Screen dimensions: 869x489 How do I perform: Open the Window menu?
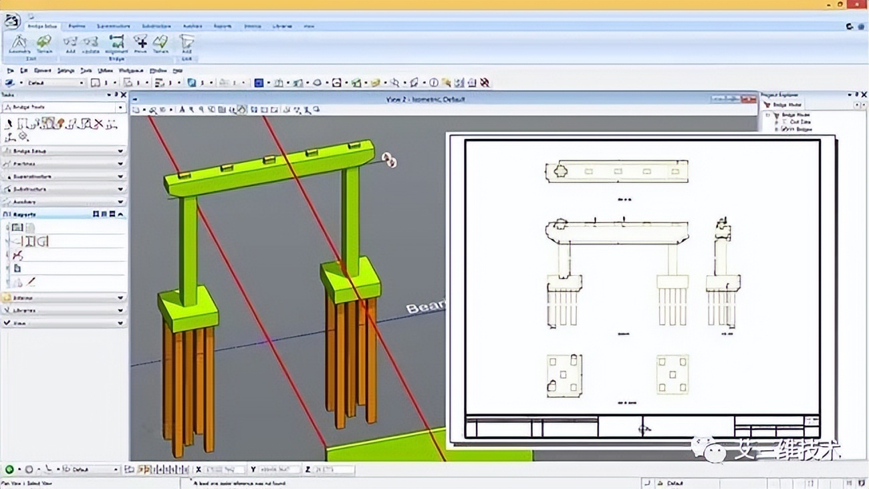coord(158,70)
